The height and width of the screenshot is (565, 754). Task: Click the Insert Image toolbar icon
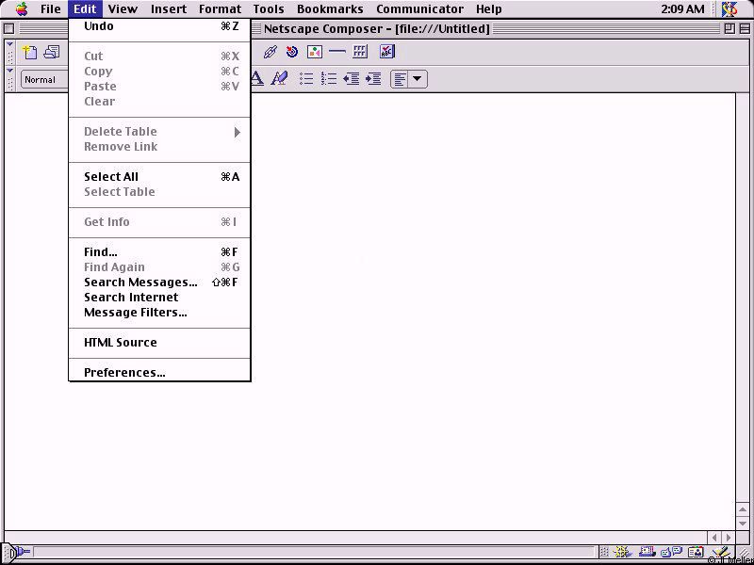pyautogui.click(x=315, y=53)
